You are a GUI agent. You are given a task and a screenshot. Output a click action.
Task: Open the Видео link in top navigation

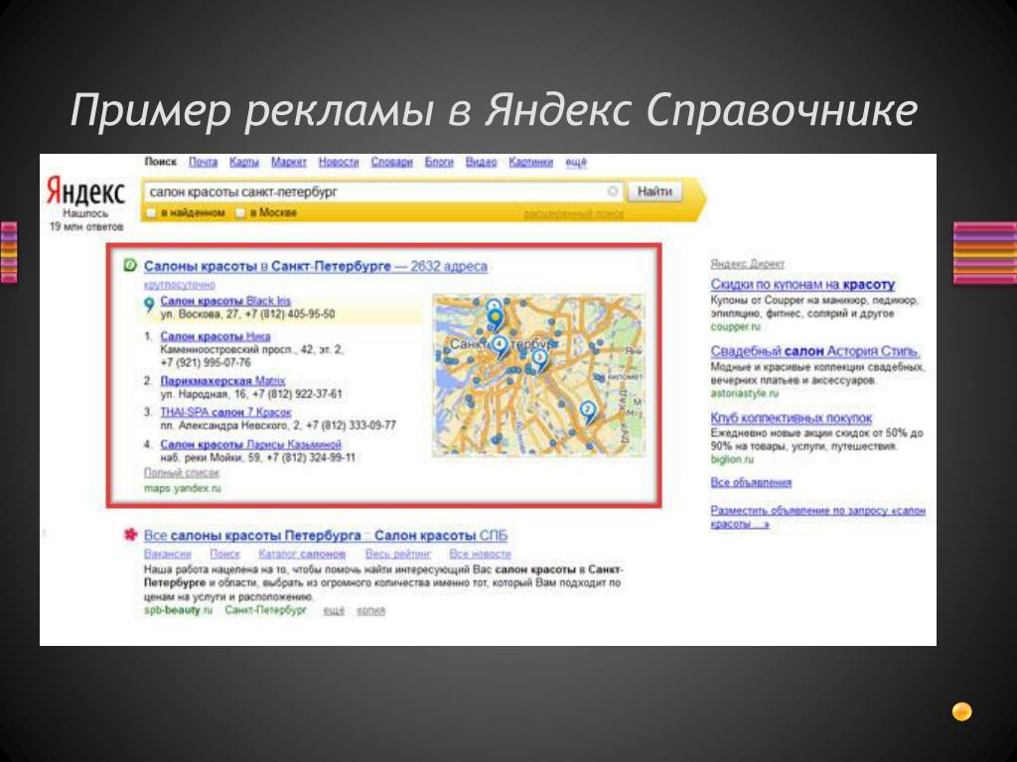(x=481, y=162)
